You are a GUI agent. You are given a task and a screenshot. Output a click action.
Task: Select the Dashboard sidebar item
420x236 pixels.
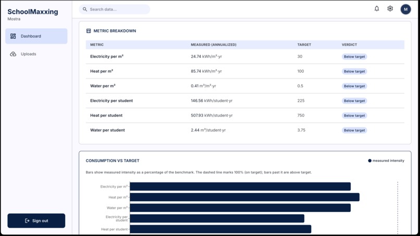click(x=36, y=36)
